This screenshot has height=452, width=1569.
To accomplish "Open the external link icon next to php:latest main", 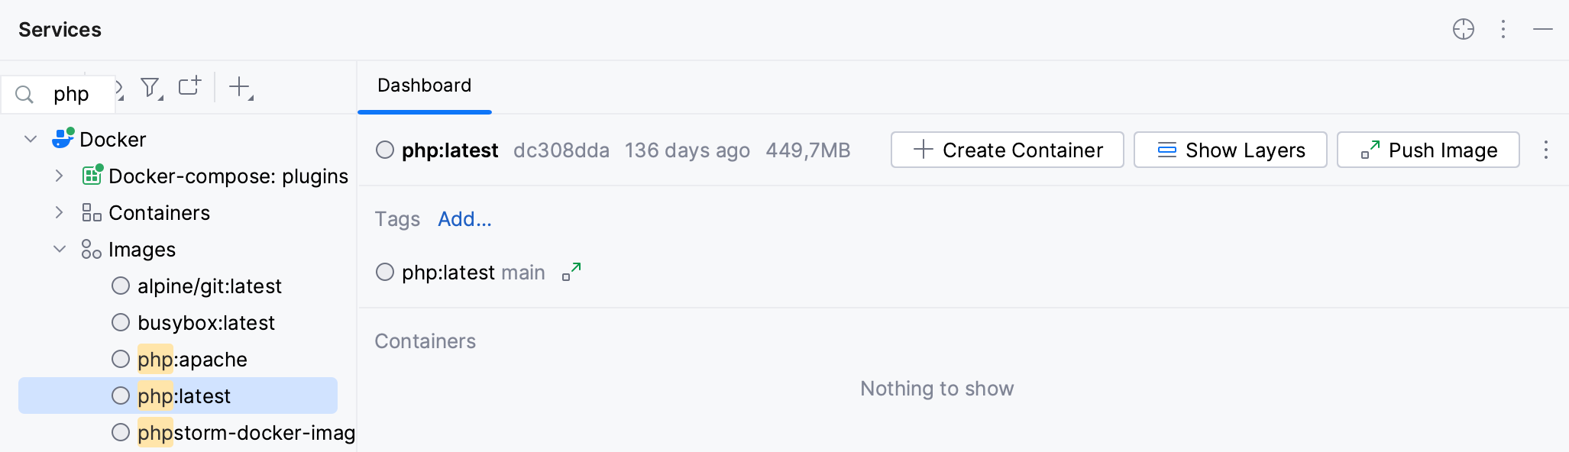I will coord(570,272).
